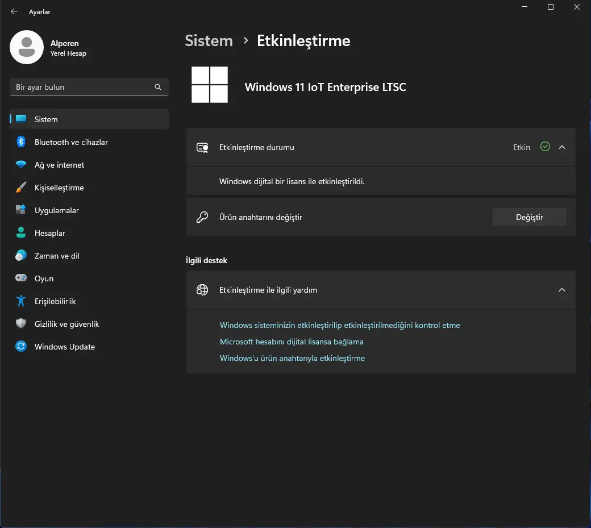
Task: Click the Yerel Hesap label
Action: pos(68,53)
